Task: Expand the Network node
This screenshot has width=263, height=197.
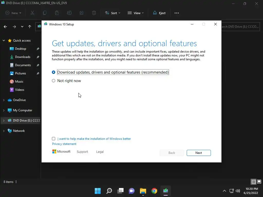Action: 4,131
